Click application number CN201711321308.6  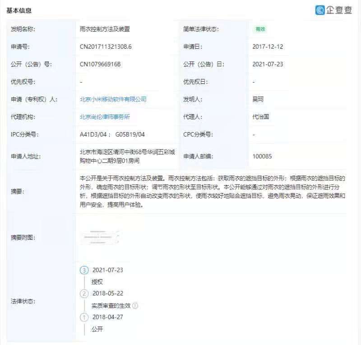coord(106,46)
